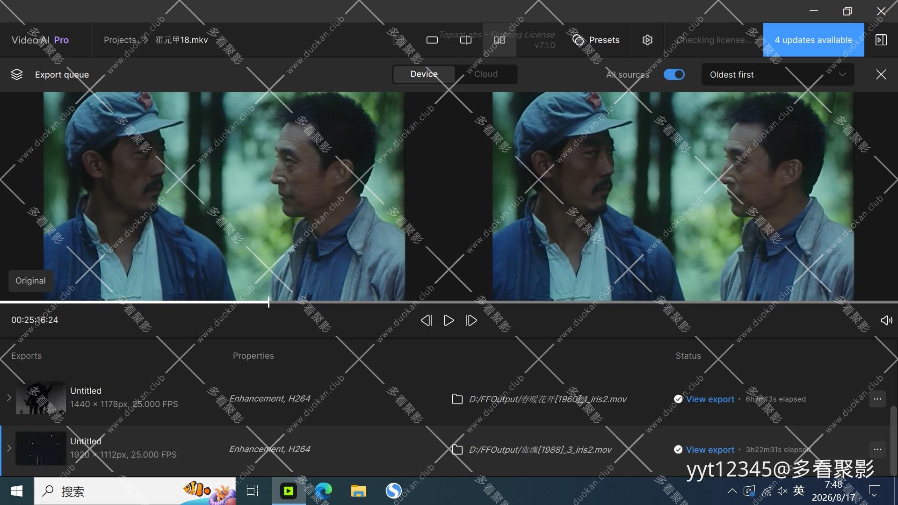This screenshot has height=505, width=898.
Task: Open the settings gear
Action: (x=647, y=40)
